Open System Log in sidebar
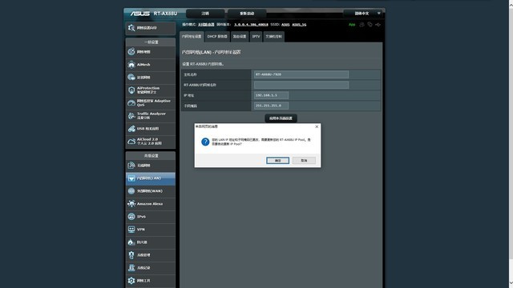 (x=150, y=268)
